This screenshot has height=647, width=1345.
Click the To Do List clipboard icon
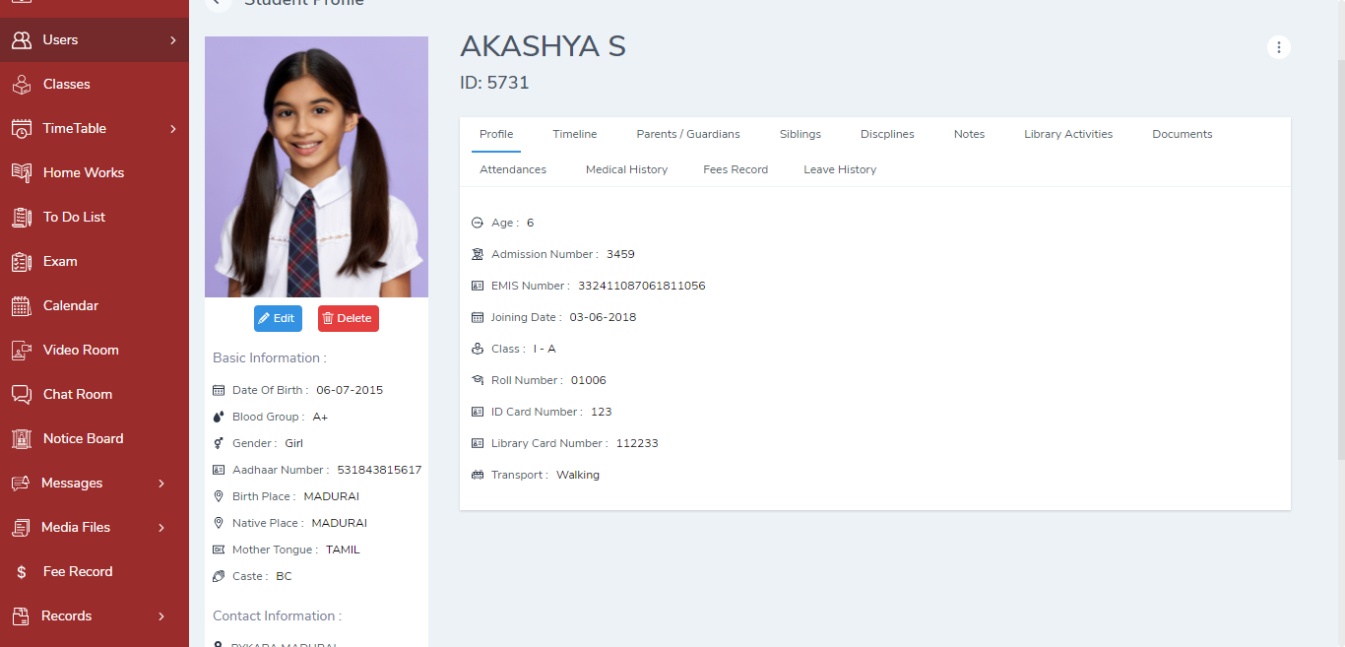pyautogui.click(x=22, y=218)
